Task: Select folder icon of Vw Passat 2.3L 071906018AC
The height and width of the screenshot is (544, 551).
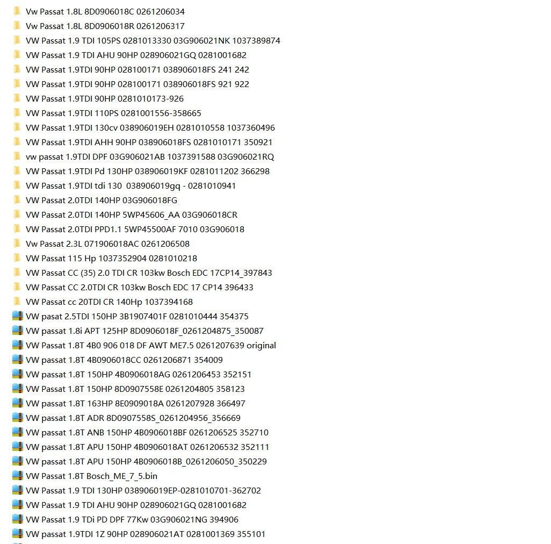Action: click(x=17, y=244)
